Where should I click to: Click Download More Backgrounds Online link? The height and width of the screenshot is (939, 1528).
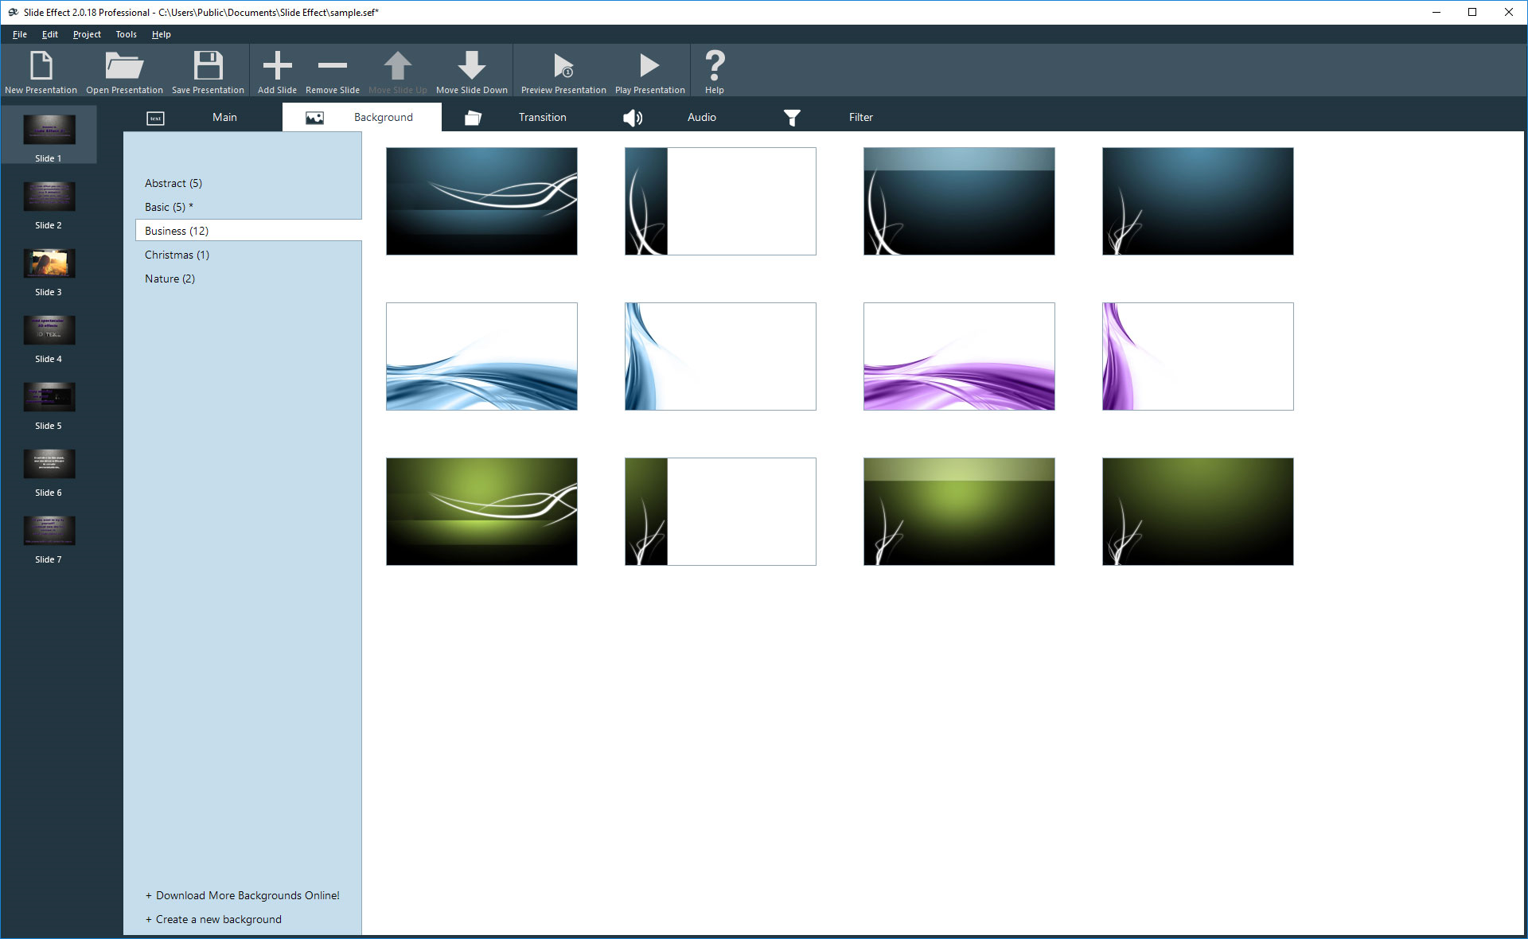(247, 895)
